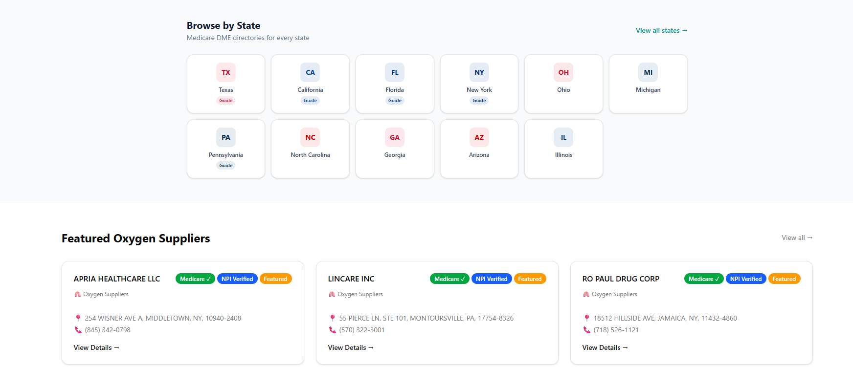Click the location pin beside 18512 HILLSIDE AVE address
853x367 pixels.
click(586, 318)
